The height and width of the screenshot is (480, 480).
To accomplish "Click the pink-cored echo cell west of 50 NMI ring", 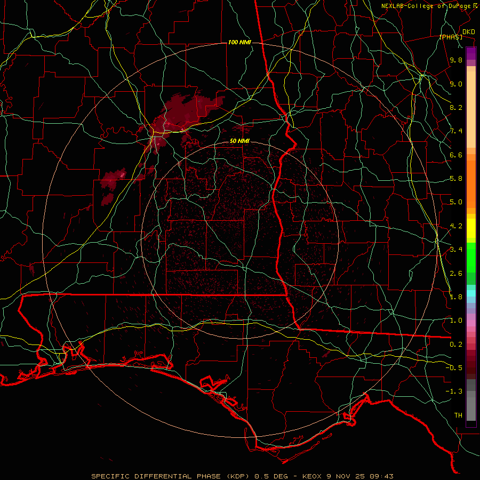I will tap(113, 180).
